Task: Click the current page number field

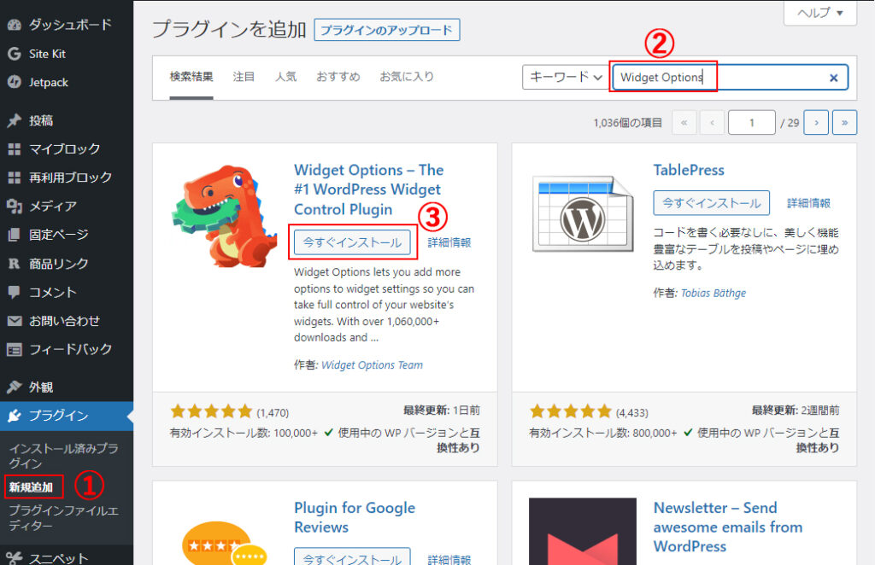Action: click(752, 123)
